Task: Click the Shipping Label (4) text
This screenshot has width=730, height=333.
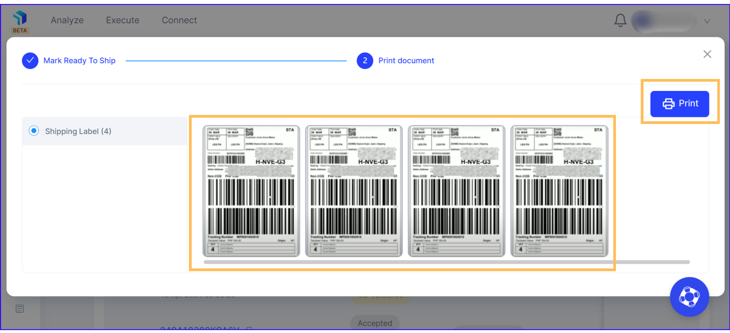Action: point(78,131)
